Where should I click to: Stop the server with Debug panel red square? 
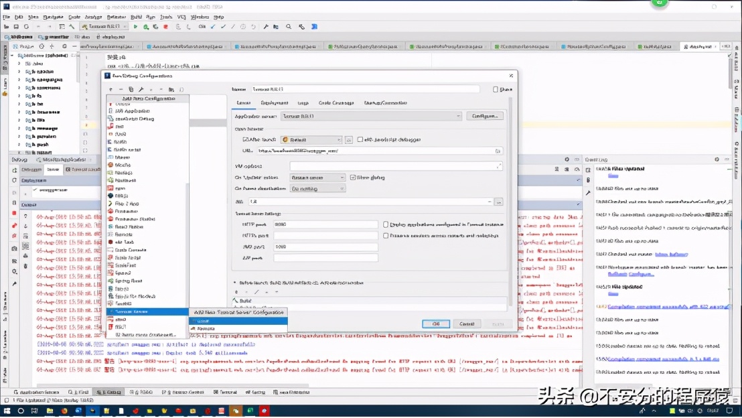14,214
